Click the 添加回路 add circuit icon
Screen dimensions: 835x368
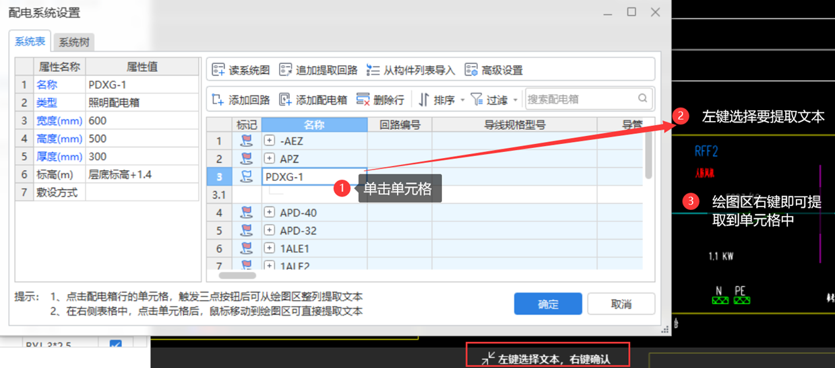click(x=218, y=100)
